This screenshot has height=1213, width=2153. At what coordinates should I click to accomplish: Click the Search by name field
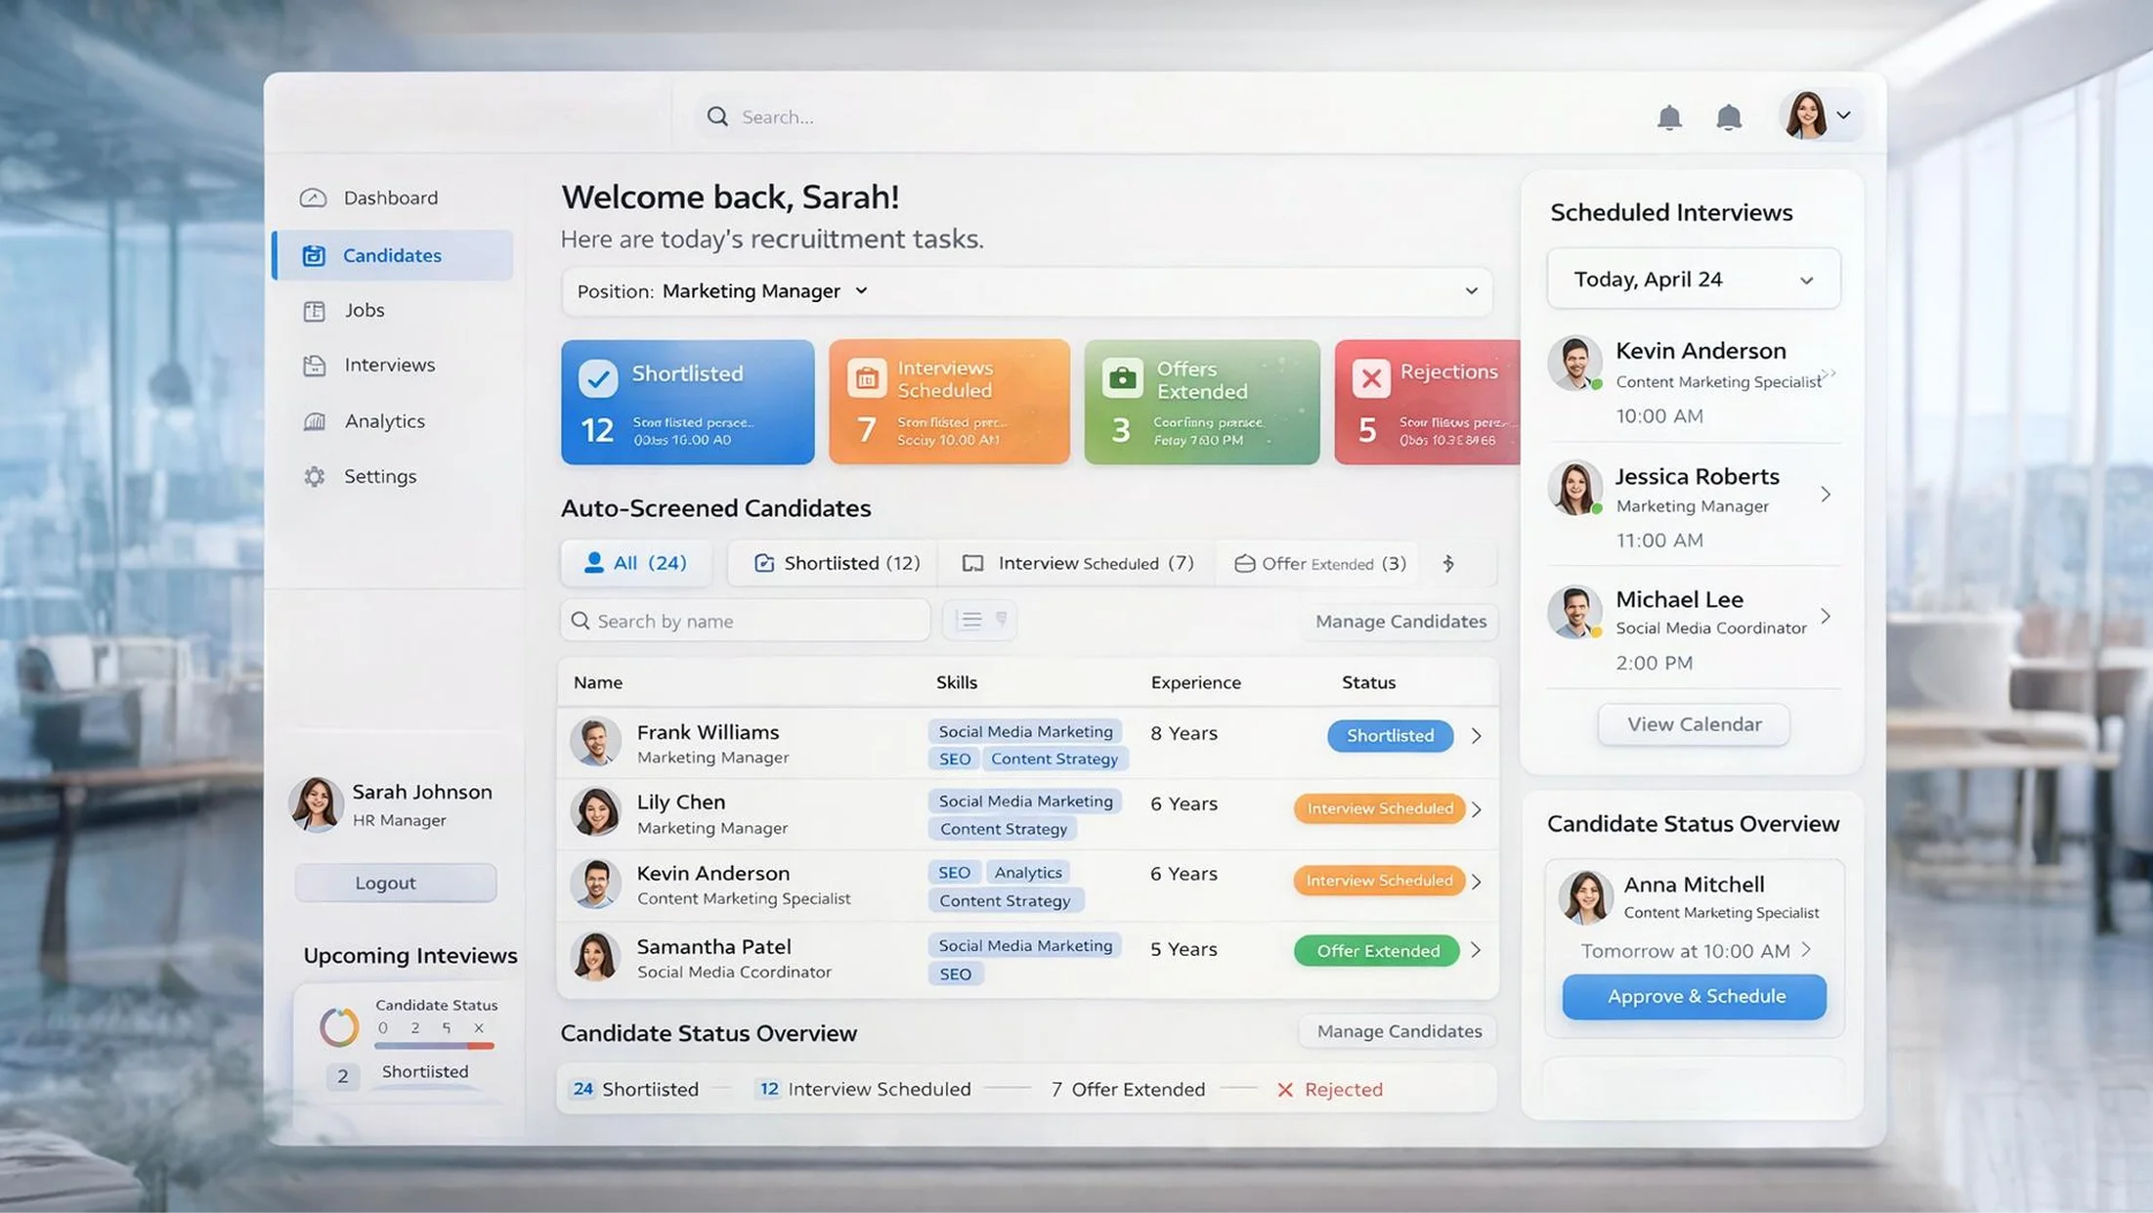coord(746,621)
